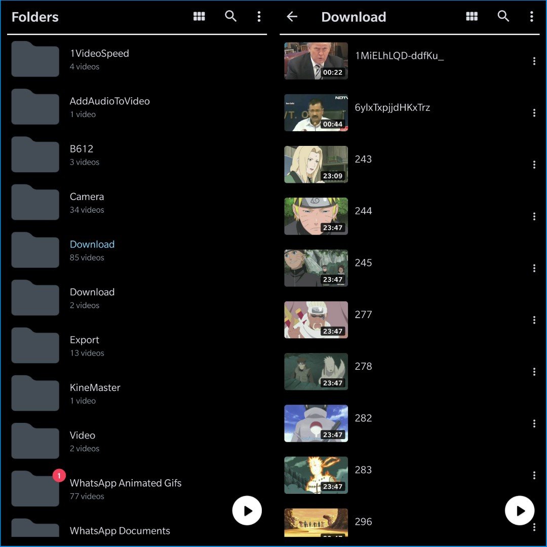Open options for 1MiELhLQD-ddfKu_ video
The image size is (547, 547).
[534, 61]
